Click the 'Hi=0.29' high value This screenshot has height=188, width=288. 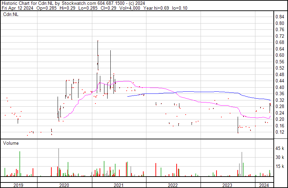coord(67,8)
